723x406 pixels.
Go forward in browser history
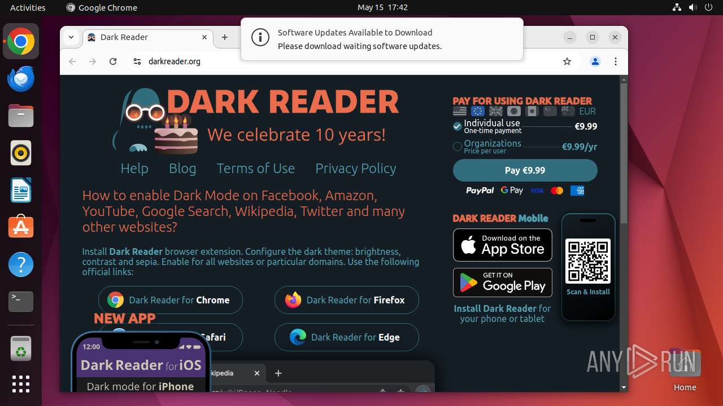pos(93,61)
